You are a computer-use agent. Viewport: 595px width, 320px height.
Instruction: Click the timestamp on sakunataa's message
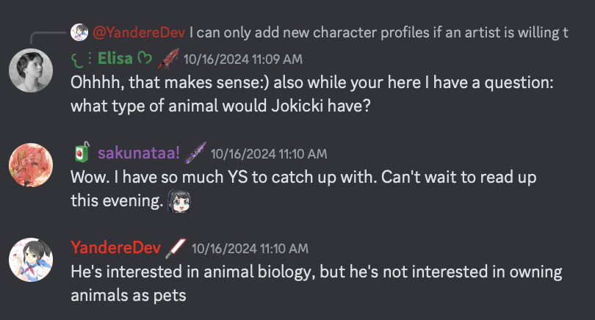click(269, 154)
